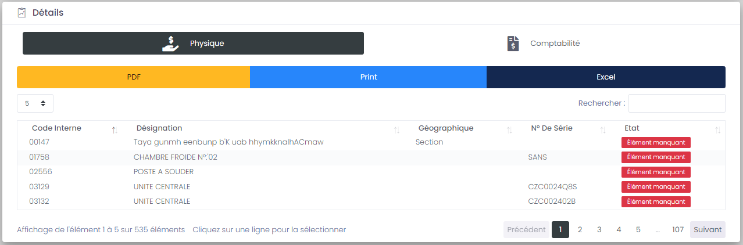
Task: Select the POSTE A SOUDER row
Action: point(163,172)
